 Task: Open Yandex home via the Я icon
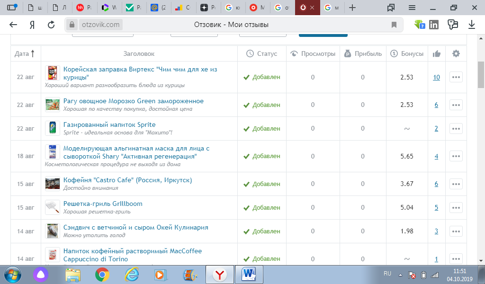32,25
